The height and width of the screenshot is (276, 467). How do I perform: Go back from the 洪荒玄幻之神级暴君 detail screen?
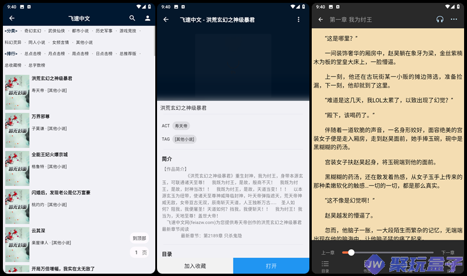tap(166, 20)
